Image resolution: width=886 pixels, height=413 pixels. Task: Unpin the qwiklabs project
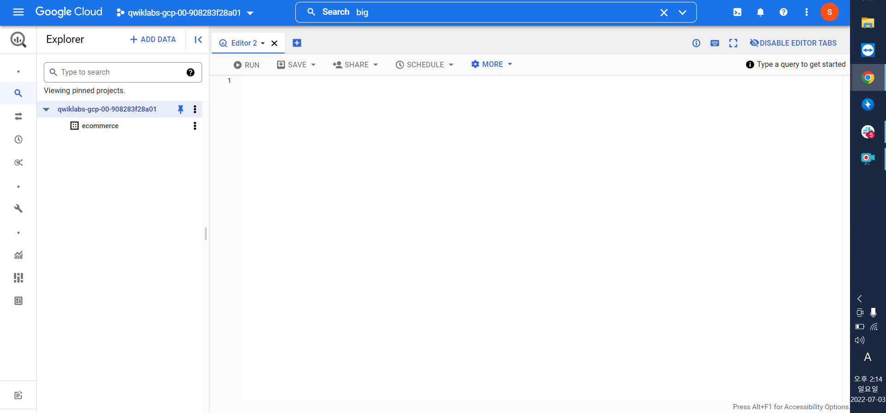tap(180, 109)
